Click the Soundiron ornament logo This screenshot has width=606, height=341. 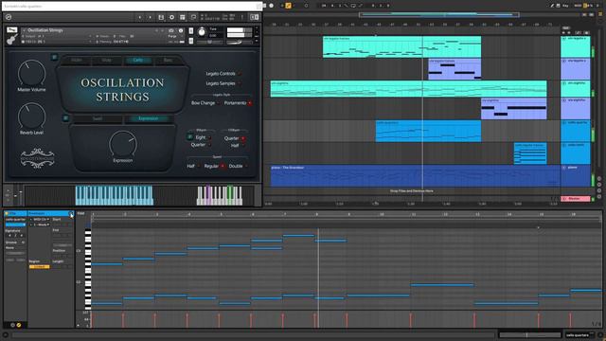click(37, 158)
